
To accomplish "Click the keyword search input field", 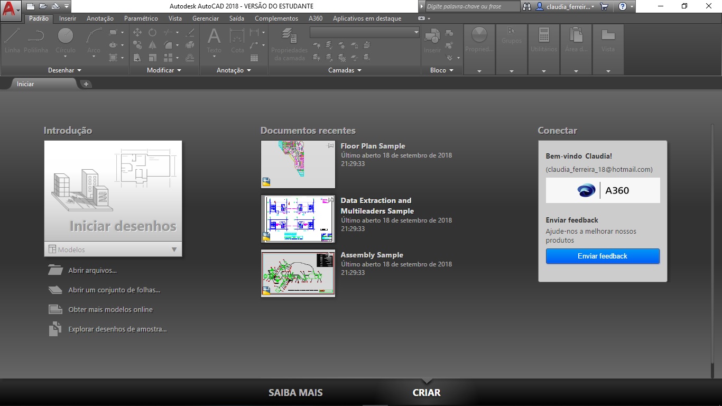I will [x=473, y=6].
